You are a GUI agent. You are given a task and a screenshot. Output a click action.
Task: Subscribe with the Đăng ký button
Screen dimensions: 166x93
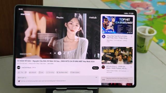[x=95, y=68]
